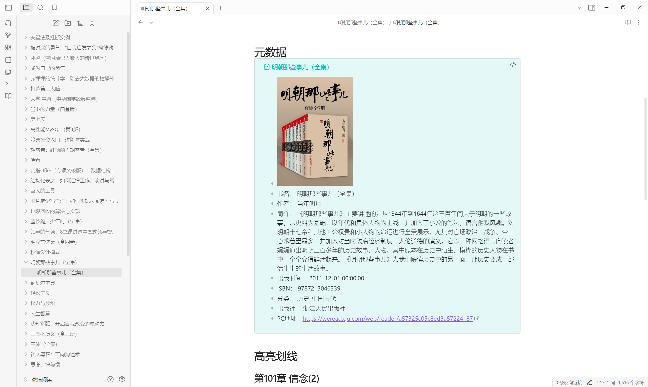648x387 pixels.
Task: Open the 微信阅读 vault switcher
Action: click(x=42, y=379)
